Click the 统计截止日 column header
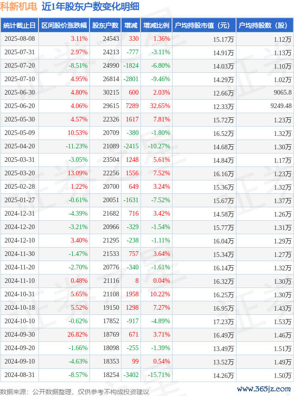 tap(19, 25)
